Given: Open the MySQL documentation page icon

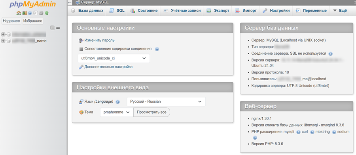Looking at the screenshot, I should 35,13.
